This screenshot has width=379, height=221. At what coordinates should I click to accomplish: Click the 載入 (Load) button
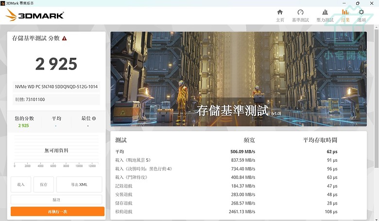pos(21,185)
